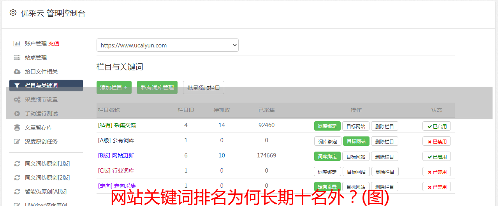Click the 栏目名称 column header
This screenshot has width=498, height=206.
click(x=109, y=110)
